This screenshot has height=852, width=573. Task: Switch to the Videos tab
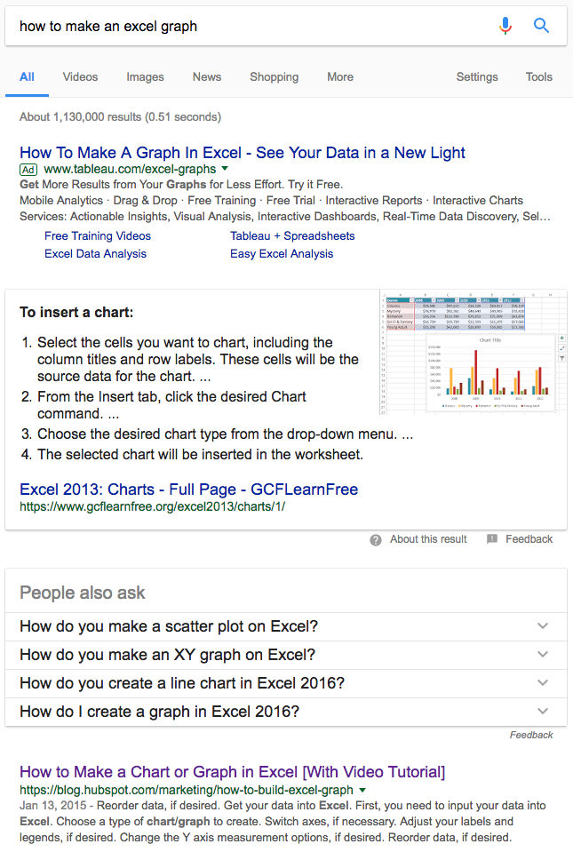[80, 77]
